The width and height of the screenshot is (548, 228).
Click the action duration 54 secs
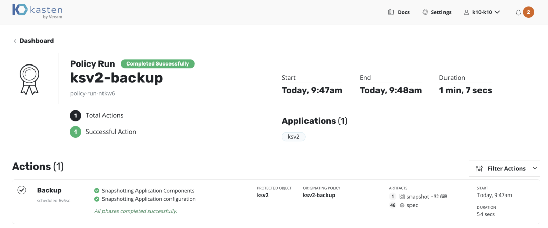(x=486, y=214)
